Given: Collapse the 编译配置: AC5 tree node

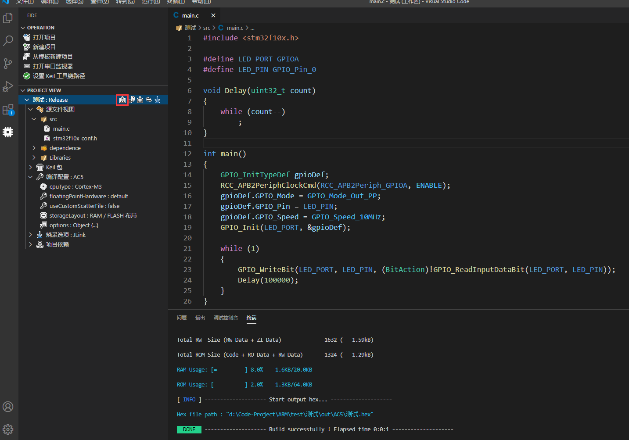Looking at the screenshot, I should (30, 177).
